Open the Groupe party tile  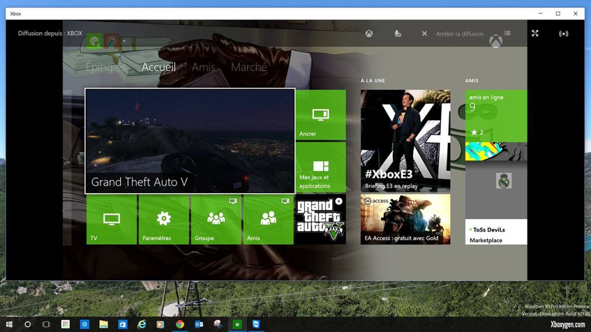click(216, 220)
